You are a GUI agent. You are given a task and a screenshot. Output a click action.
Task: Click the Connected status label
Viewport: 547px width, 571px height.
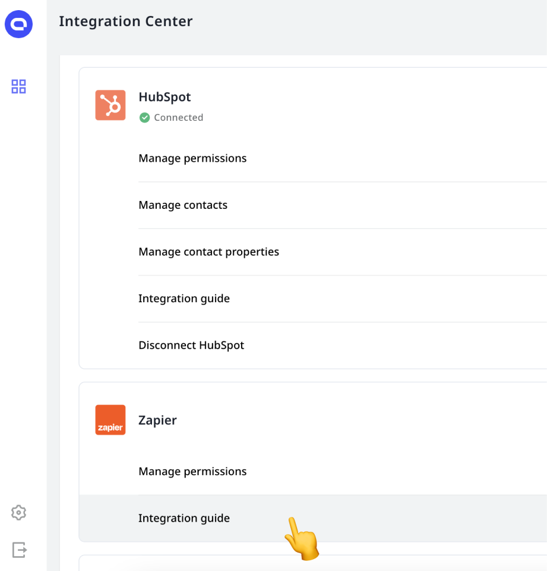click(x=179, y=118)
